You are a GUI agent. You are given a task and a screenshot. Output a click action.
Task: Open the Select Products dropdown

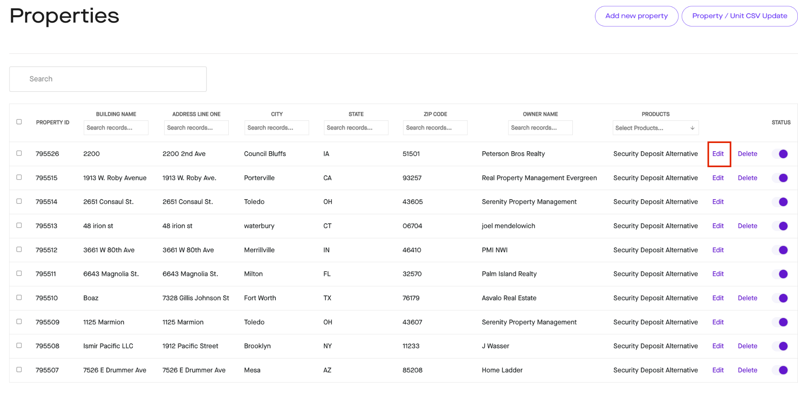[x=655, y=128]
